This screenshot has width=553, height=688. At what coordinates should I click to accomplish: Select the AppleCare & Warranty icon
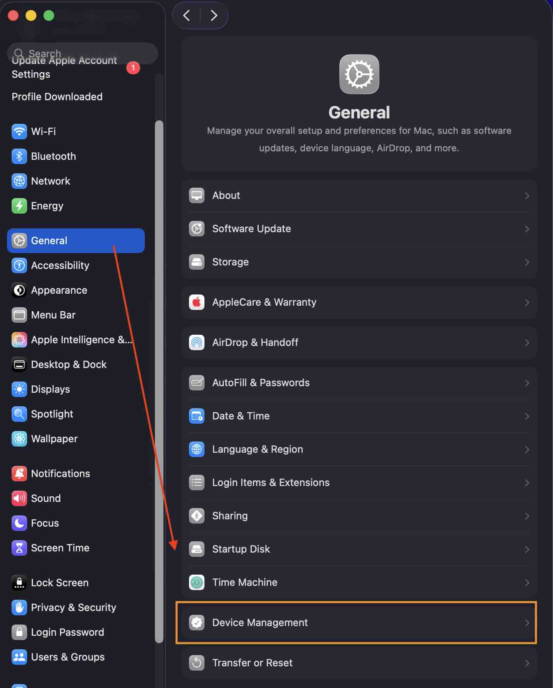tap(197, 302)
